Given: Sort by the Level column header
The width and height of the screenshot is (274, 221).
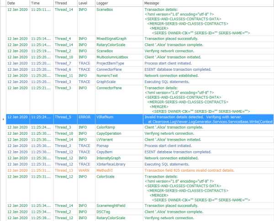Looking at the screenshot, I should click(86, 3).
